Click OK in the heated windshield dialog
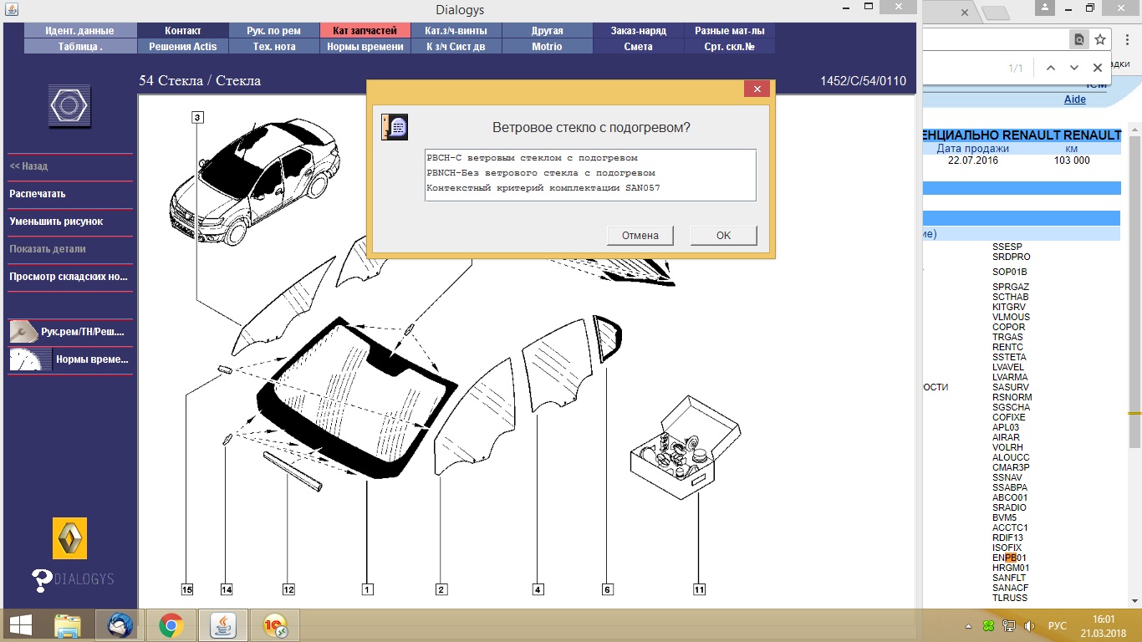 pyautogui.click(x=723, y=236)
